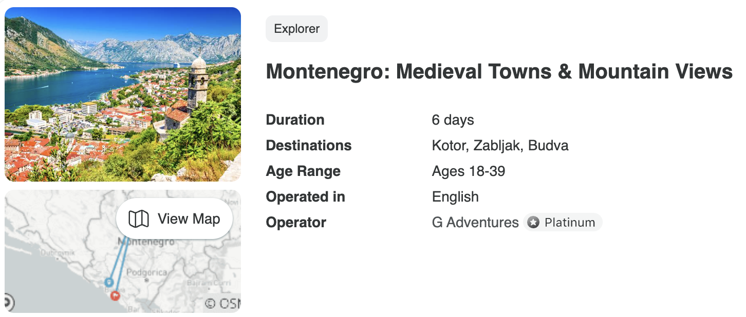Click the blue start marker on the map
746x317 pixels.
pos(109,282)
